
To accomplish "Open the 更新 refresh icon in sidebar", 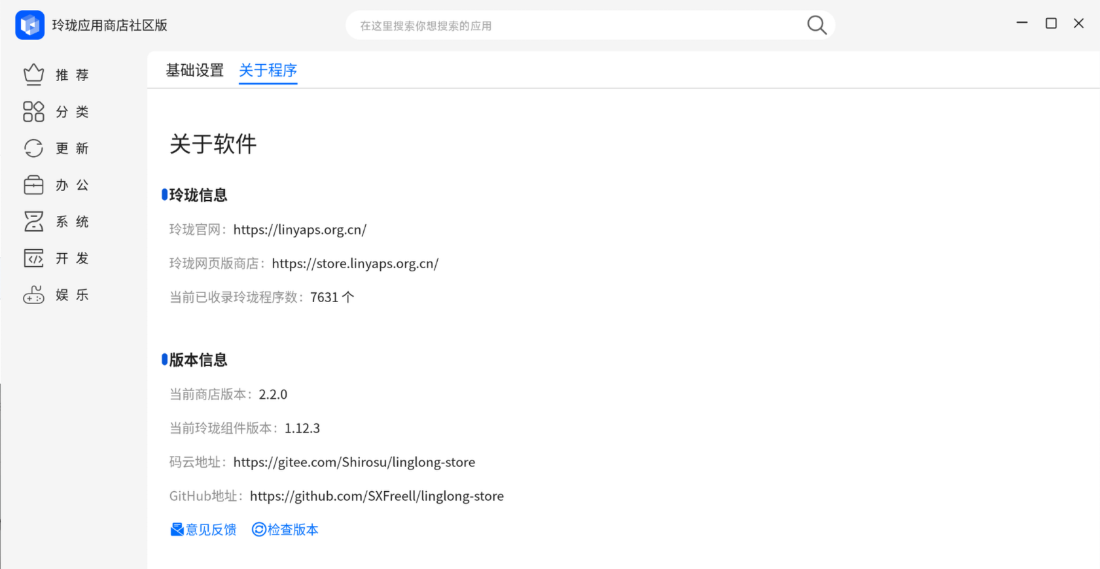I will (x=33, y=148).
